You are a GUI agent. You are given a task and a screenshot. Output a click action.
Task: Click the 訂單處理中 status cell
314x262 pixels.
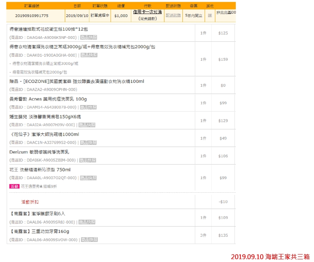pos(100,15)
